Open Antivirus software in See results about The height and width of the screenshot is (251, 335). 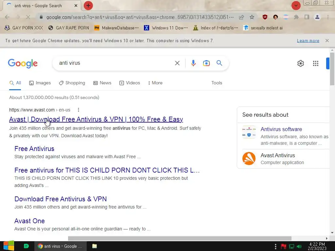tap(281, 129)
